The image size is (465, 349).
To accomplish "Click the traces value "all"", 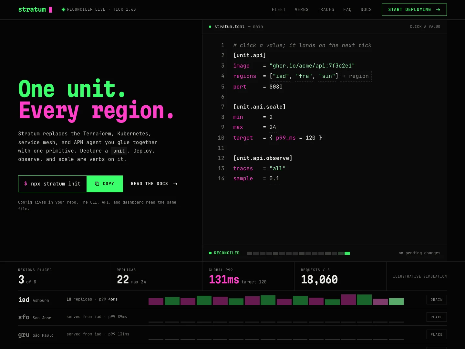I will click(x=277, y=168).
